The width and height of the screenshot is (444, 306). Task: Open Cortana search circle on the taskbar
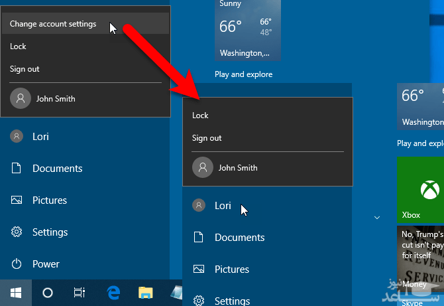tap(48, 292)
